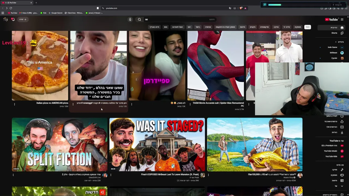Bookmark this page via address bar icon
This screenshot has width=349, height=196.
(x=98, y=8)
